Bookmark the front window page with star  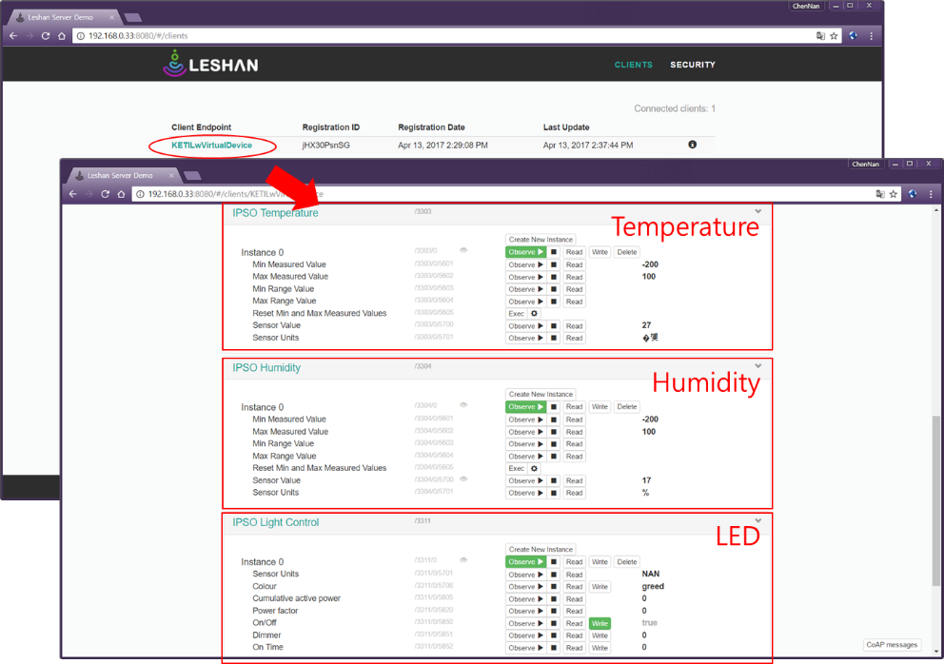coord(894,194)
